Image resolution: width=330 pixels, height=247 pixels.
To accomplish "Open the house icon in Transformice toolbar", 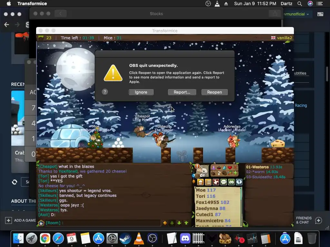I will click(200, 182).
